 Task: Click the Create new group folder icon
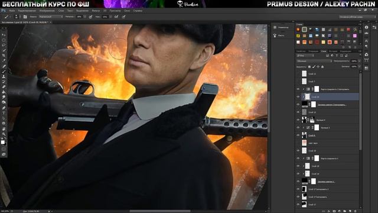point(345,211)
